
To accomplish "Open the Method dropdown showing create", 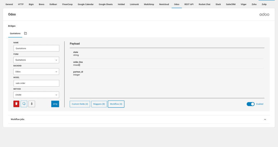I will point(36,95).
